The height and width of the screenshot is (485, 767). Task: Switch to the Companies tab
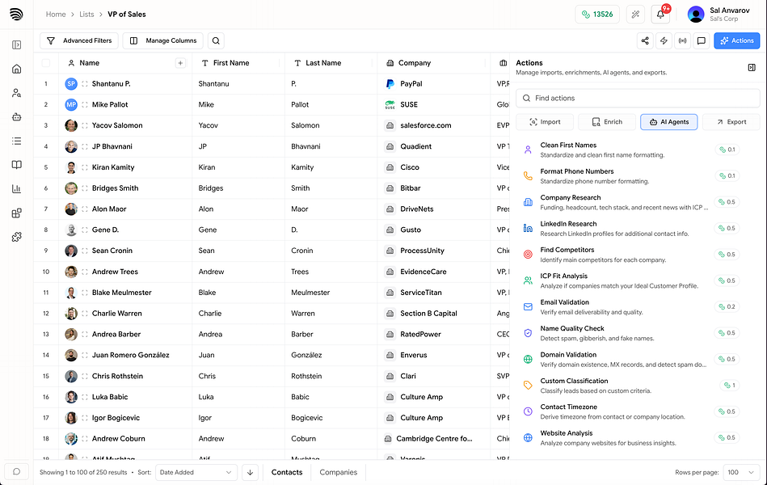tap(339, 472)
